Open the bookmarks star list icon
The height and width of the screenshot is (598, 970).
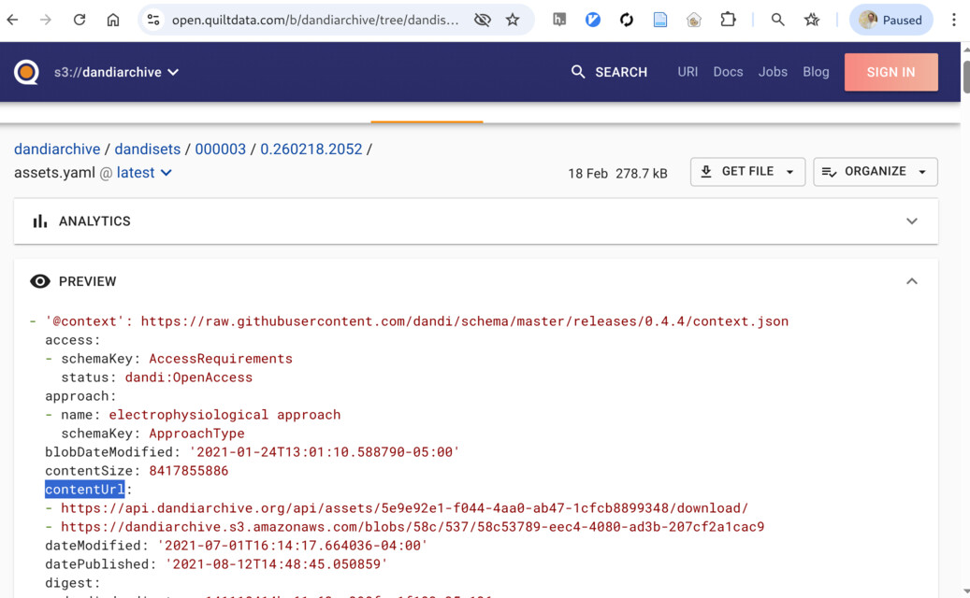[812, 20]
